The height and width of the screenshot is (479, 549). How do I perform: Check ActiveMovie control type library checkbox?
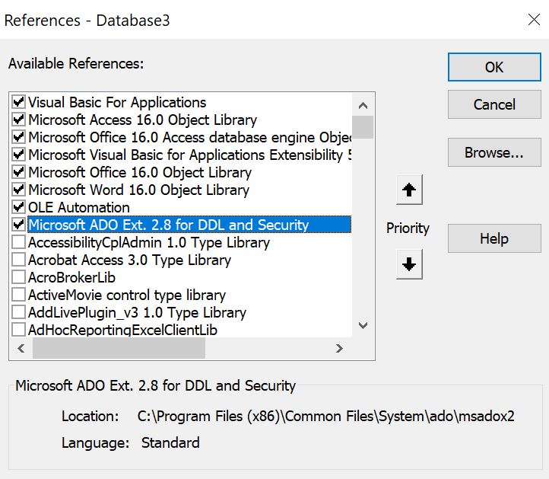[x=18, y=295]
